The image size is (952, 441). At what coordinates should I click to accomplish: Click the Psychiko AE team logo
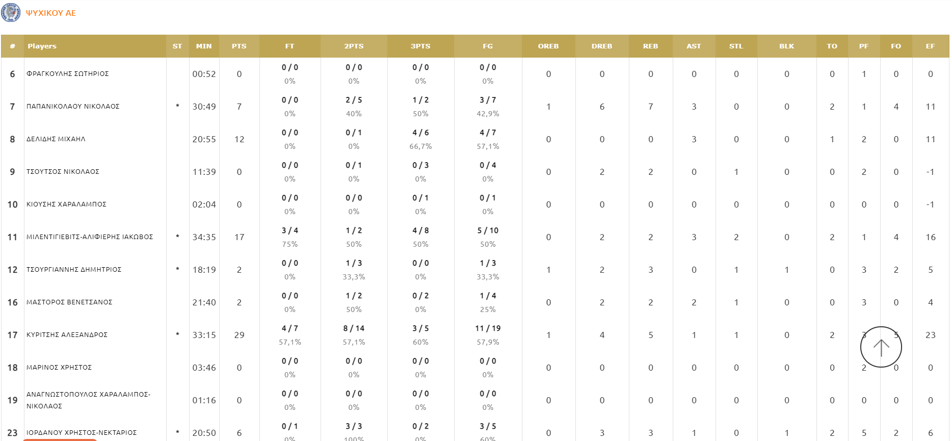coord(11,12)
